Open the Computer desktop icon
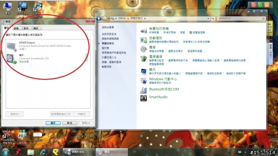This screenshot has width=278, height=156. click(7, 8)
